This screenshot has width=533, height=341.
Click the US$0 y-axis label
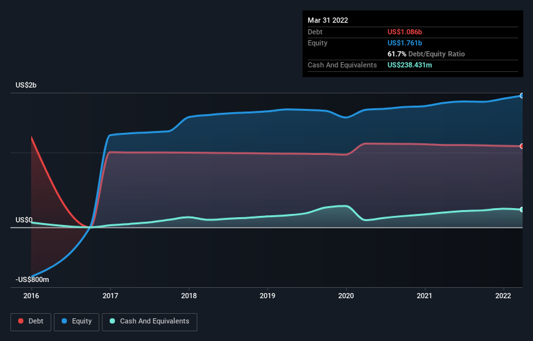coord(24,220)
